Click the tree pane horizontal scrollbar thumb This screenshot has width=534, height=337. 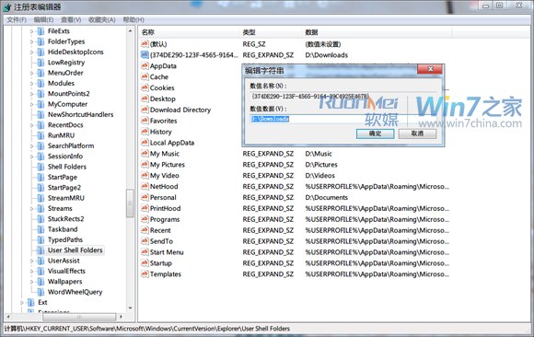point(79,318)
